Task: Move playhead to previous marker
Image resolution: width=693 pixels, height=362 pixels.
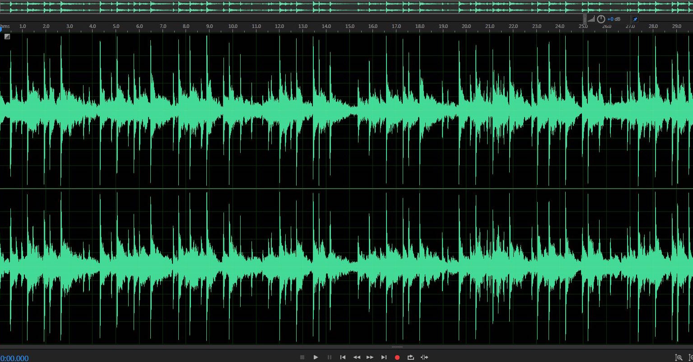Action: [x=343, y=357]
